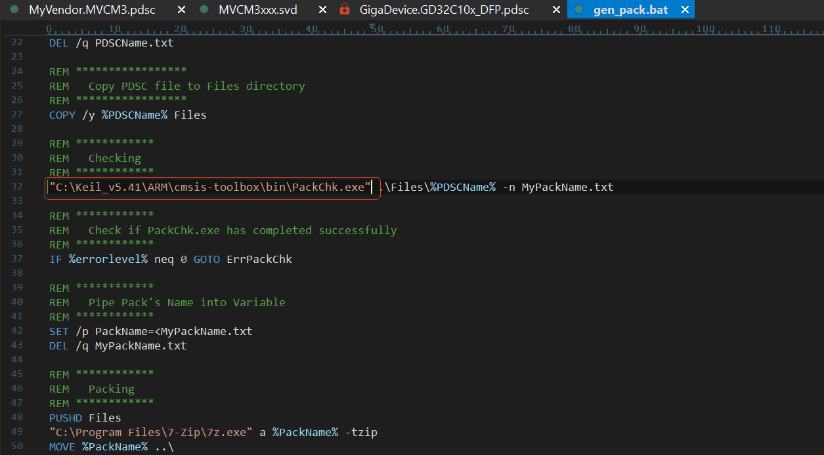Viewport: 824px width, 455px height.
Task: Close the gen_pack.bat tab
Action: (685, 10)
